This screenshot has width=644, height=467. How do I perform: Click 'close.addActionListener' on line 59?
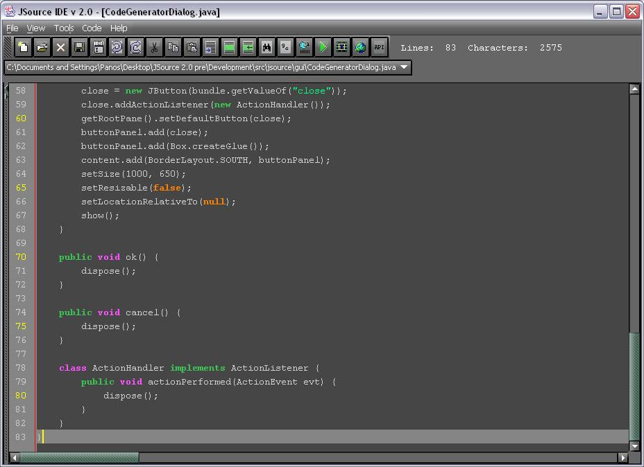[144, 105]
